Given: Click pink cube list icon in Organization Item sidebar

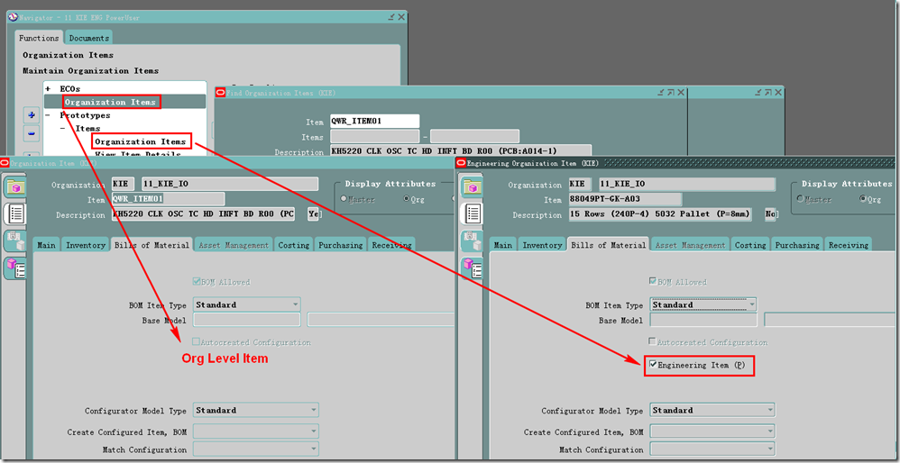Looking at the screenshot, I should (15, 268).
